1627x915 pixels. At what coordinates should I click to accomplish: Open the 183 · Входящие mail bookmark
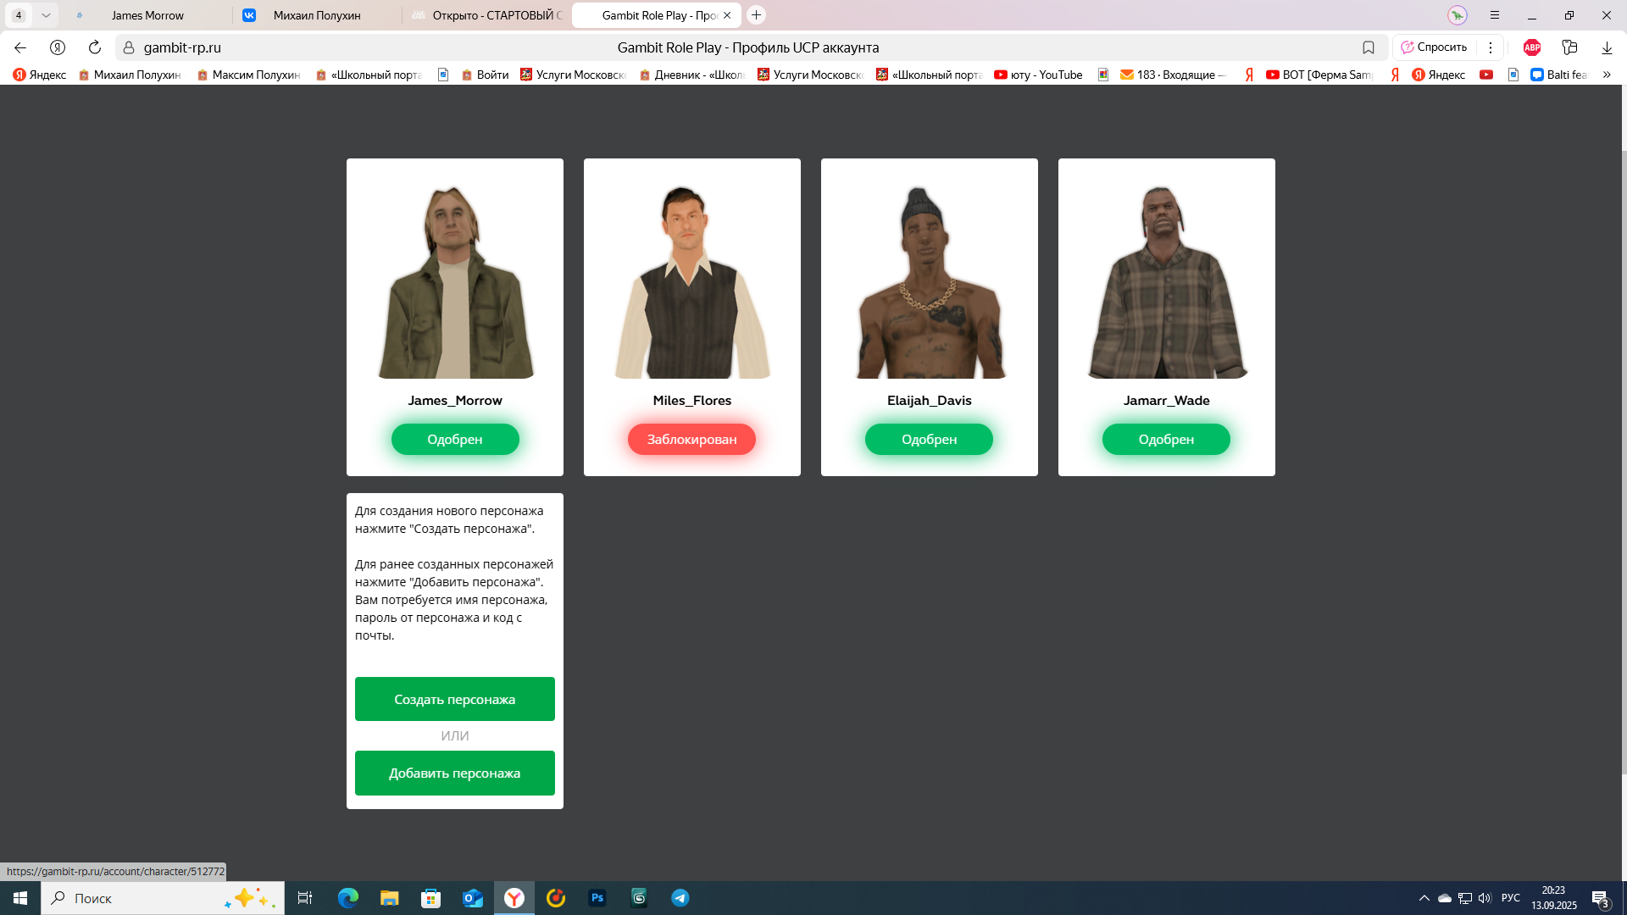1173,75
